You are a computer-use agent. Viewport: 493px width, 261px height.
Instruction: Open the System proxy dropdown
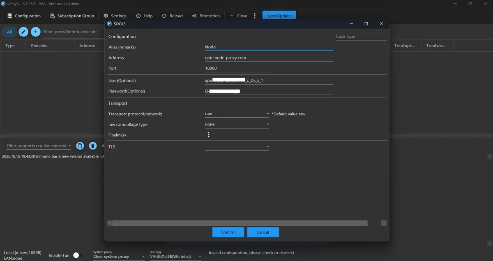pyautogui.click(x=119, y=256)
